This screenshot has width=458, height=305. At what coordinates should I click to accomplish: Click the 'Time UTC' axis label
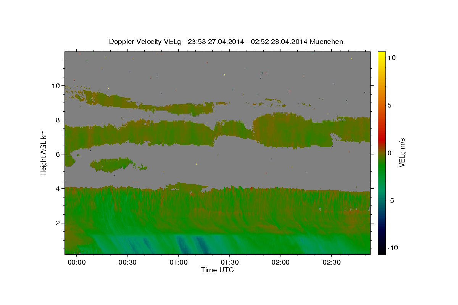(217, 270)
